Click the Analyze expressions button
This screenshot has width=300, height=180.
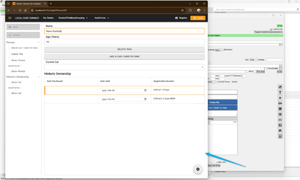pyautogui.click(x=274, y=32)
